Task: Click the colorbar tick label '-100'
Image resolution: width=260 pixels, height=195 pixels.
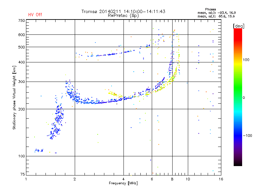Action: [247, 136]
